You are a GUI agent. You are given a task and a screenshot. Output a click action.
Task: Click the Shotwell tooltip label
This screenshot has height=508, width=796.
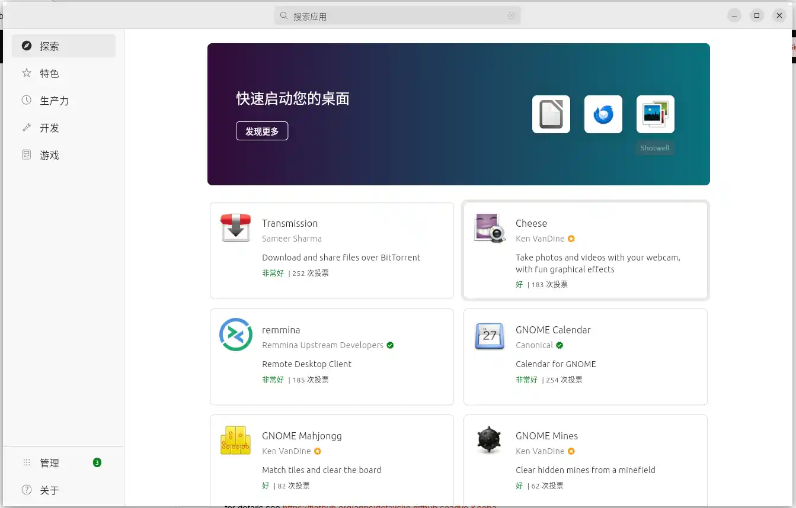(x=655, y=148)
